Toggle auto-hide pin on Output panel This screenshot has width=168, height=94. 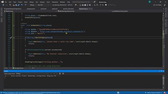(161, 71)
